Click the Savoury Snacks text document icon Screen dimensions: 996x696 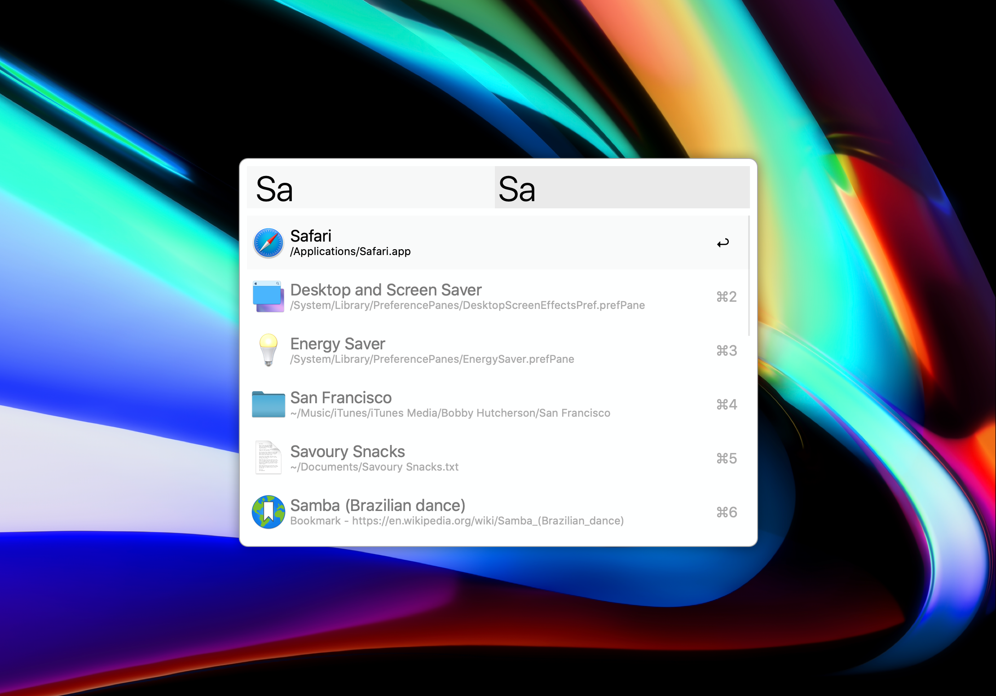point(269,458)
